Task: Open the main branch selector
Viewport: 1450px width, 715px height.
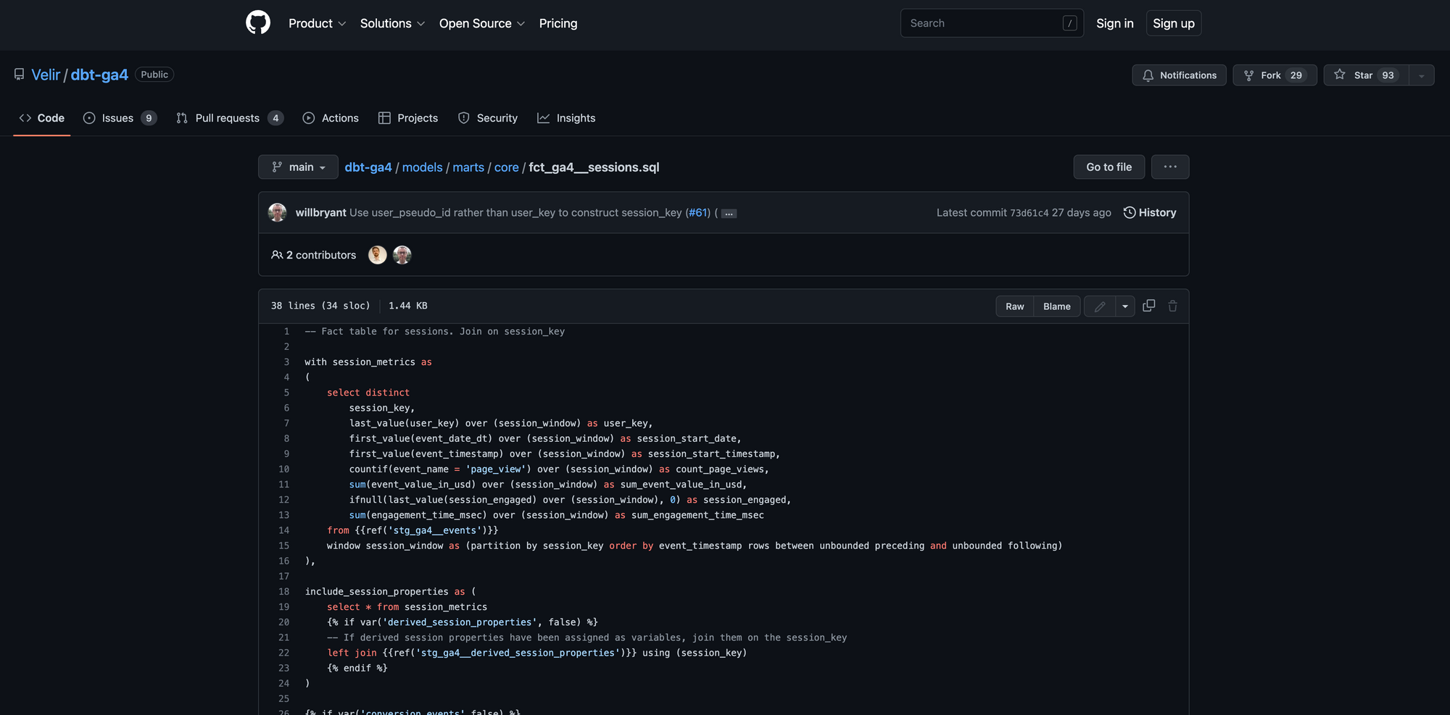Action: 298,167
